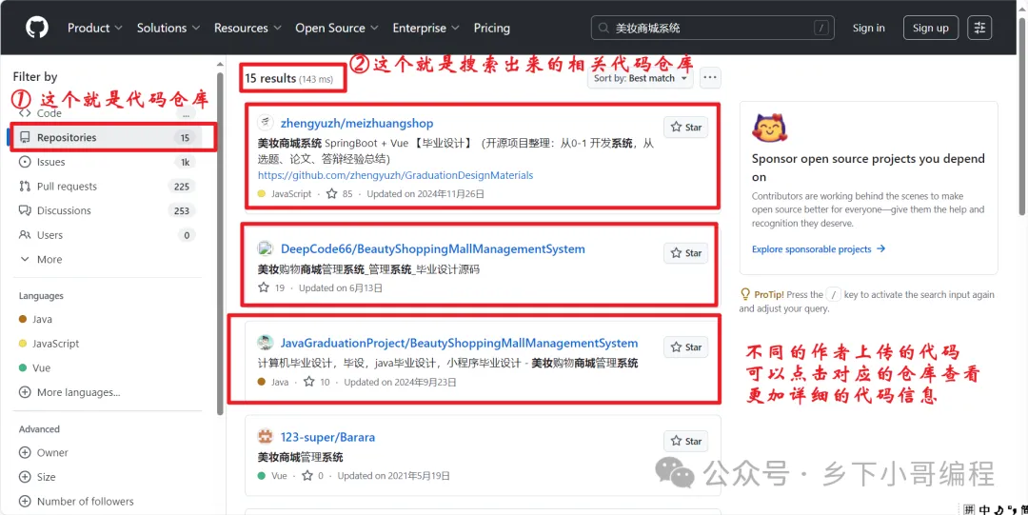
Task: Click the 85 stars count
Action: 340,194
